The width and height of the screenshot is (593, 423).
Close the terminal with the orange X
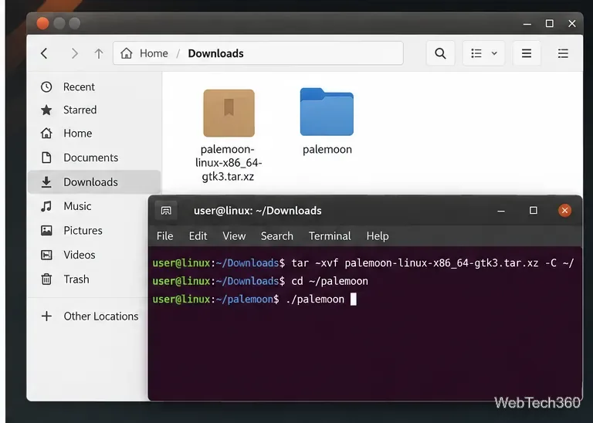(564, 211)
